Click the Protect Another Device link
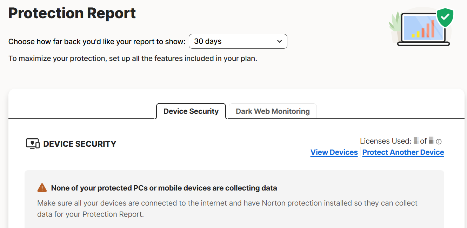Image resolution: width=467 pixels, height=228 pixels. click(403, 152)
